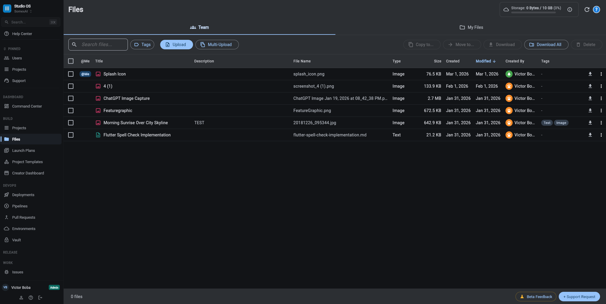Open the Tags filter dropdown
Image resolution: width=606 pixels, height=304 pixels.
[142, 44]
